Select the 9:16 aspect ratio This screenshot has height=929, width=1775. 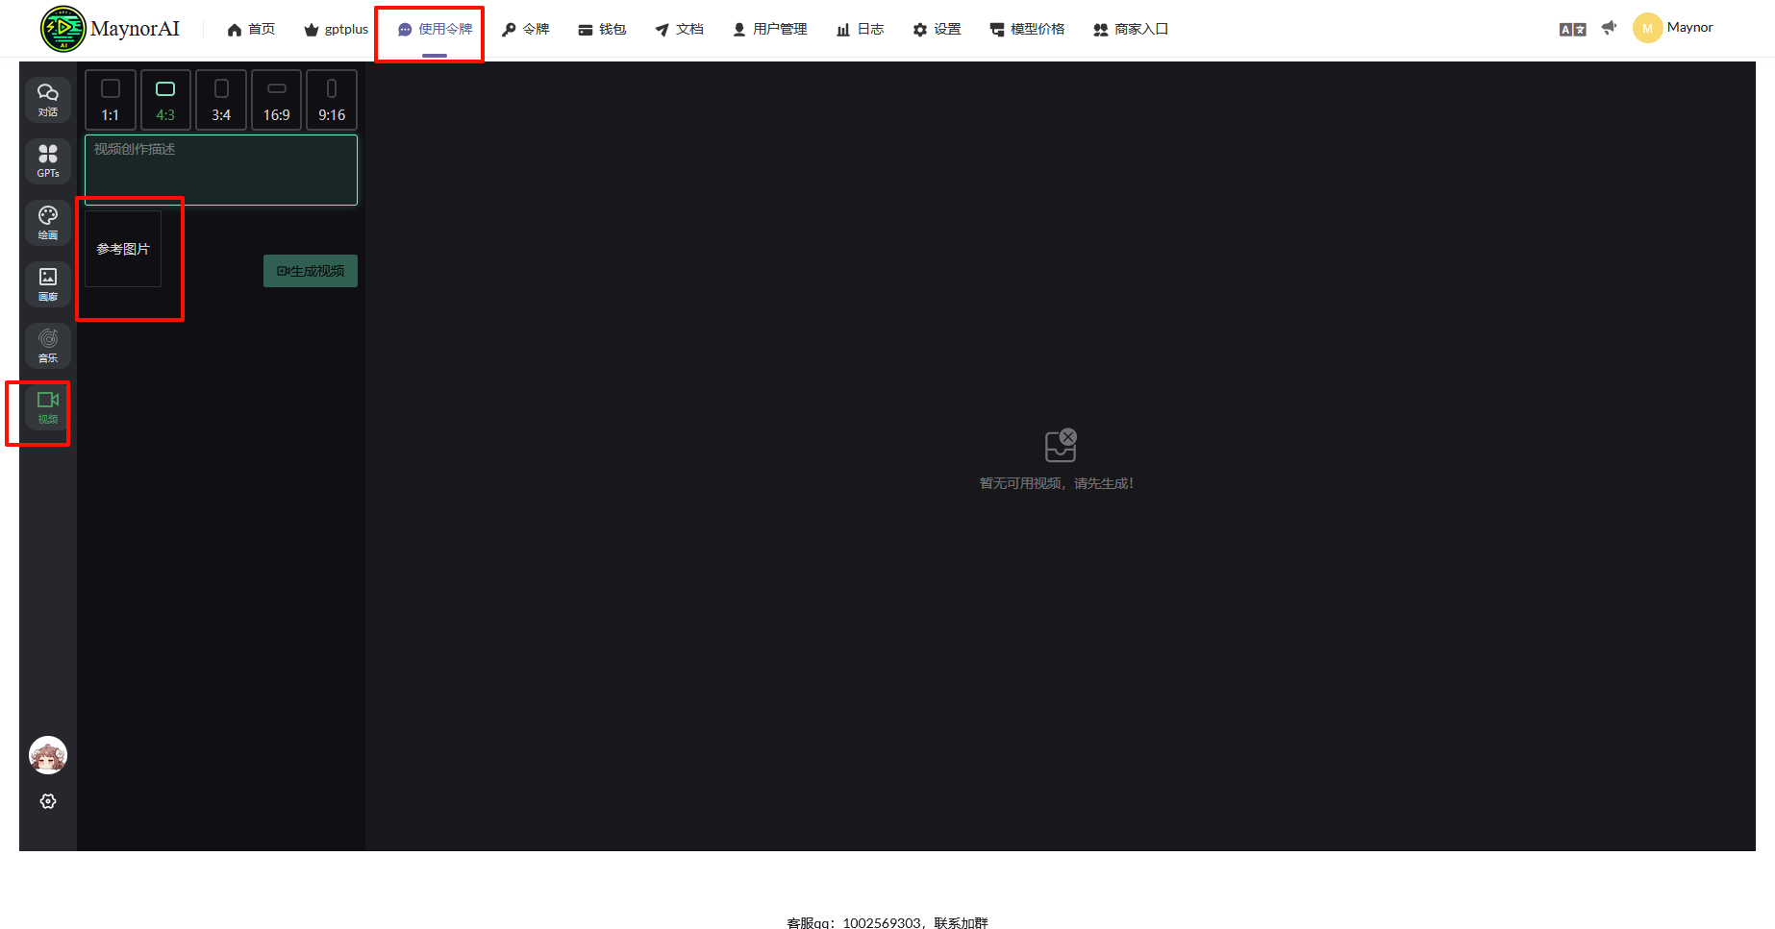(x=332, y=100)
